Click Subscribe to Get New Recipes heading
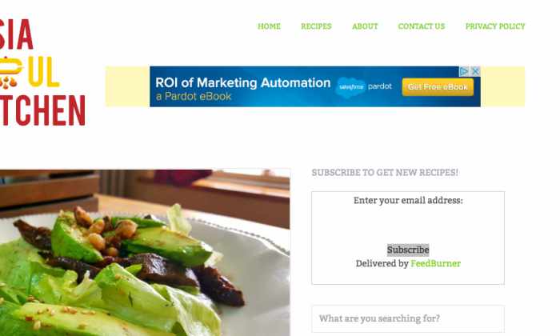This screenshot has height=336, width=560. pyautogui.click(x=385, y=173)
